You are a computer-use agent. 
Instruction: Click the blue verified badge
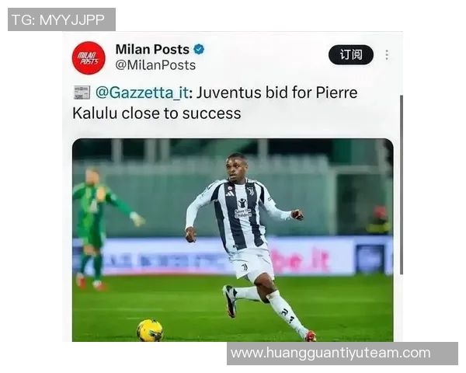199,49
